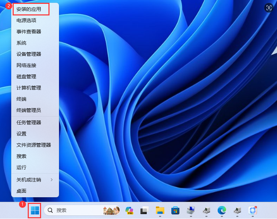Expand the 关机或注销 submenu arrow
Screen dimensions: 277x219
tap(52, 180)
